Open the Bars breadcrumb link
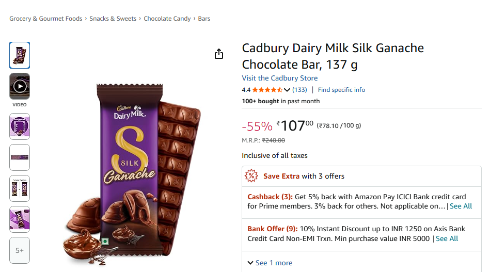 (x=204, y=19)
